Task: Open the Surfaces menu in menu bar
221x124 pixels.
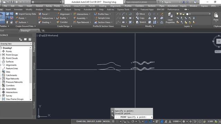Action: (x=67, y=6)
